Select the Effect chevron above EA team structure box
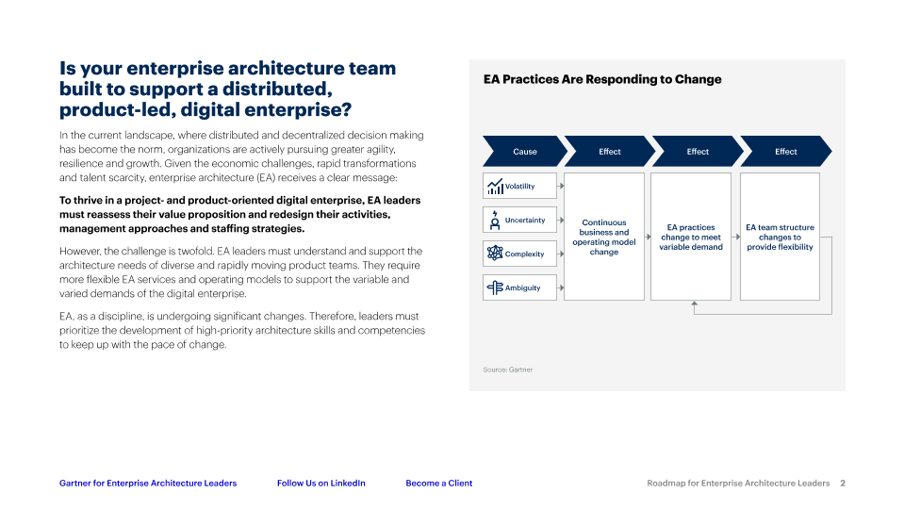 click(x=785, y=151)
